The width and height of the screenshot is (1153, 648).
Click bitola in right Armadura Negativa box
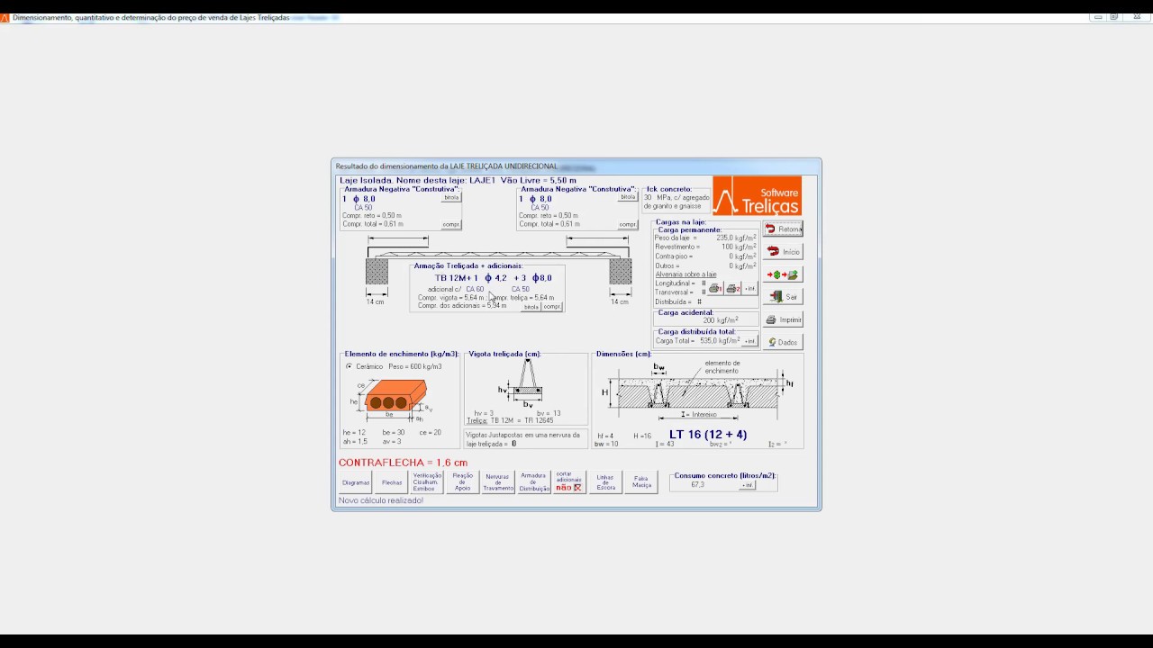click(628, 198)
